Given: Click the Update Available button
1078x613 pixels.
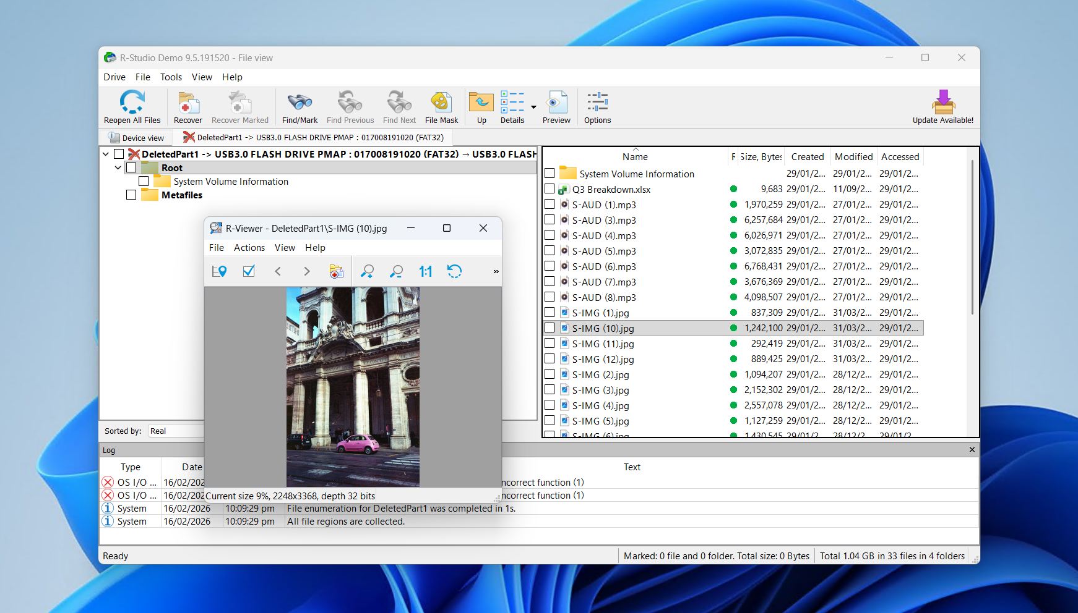Looking at the screenshot, I should 943,106.
